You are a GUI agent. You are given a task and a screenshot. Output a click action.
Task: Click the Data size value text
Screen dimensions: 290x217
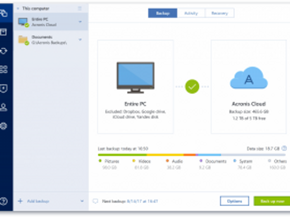coord(263,149)
